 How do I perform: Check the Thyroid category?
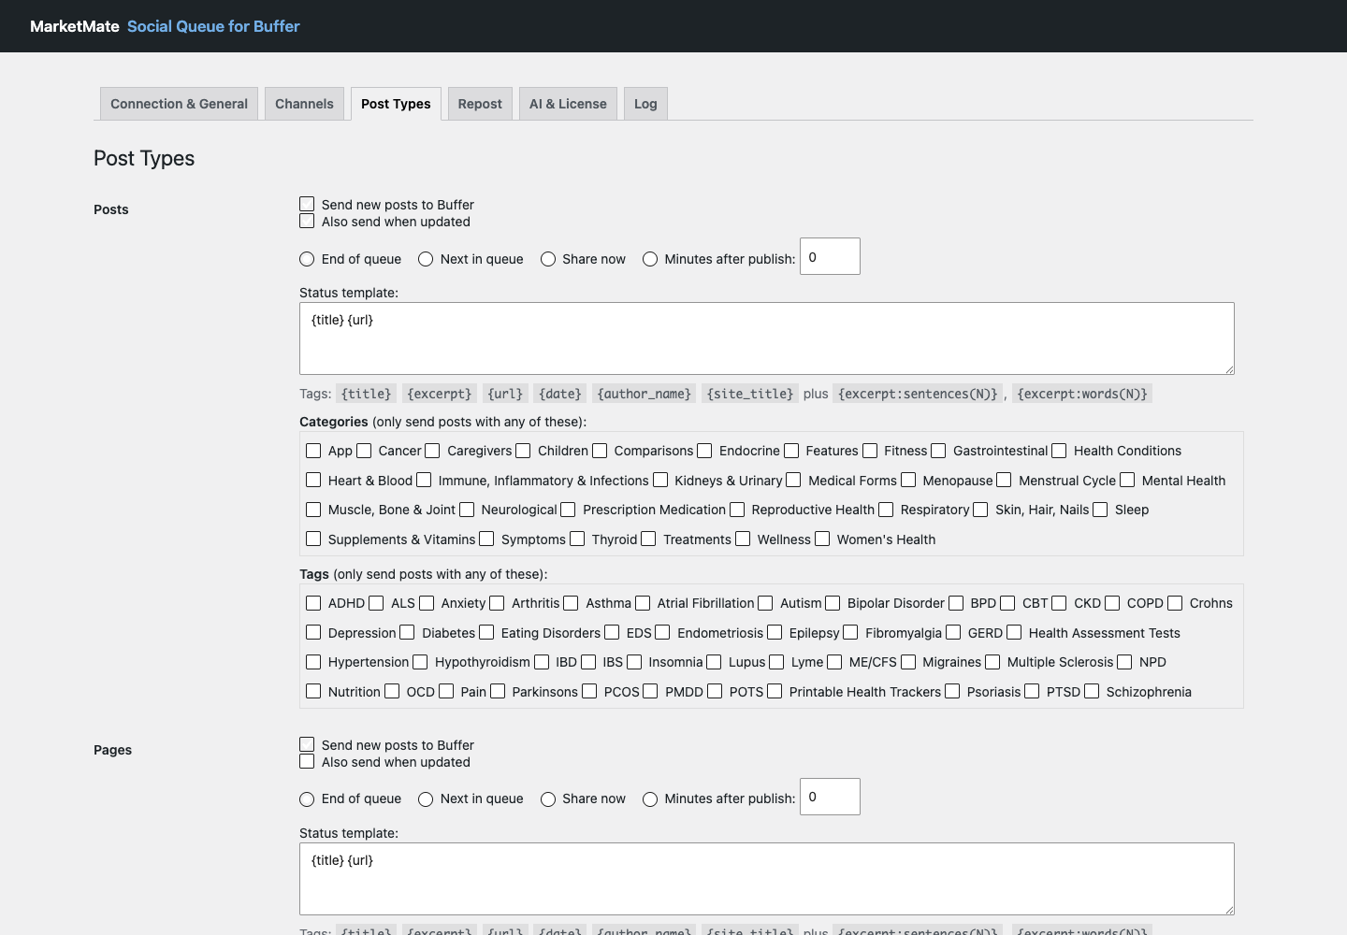coord(577,539)
